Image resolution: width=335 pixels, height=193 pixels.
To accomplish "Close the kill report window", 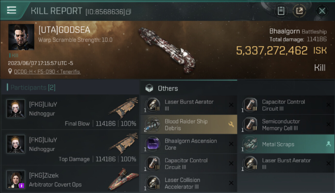I will pyautogui.click(x=322, y=11).
